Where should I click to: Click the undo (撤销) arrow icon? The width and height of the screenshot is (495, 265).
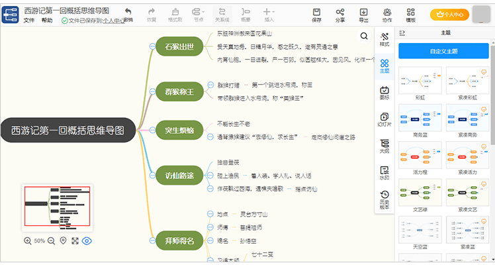[128, 12]
